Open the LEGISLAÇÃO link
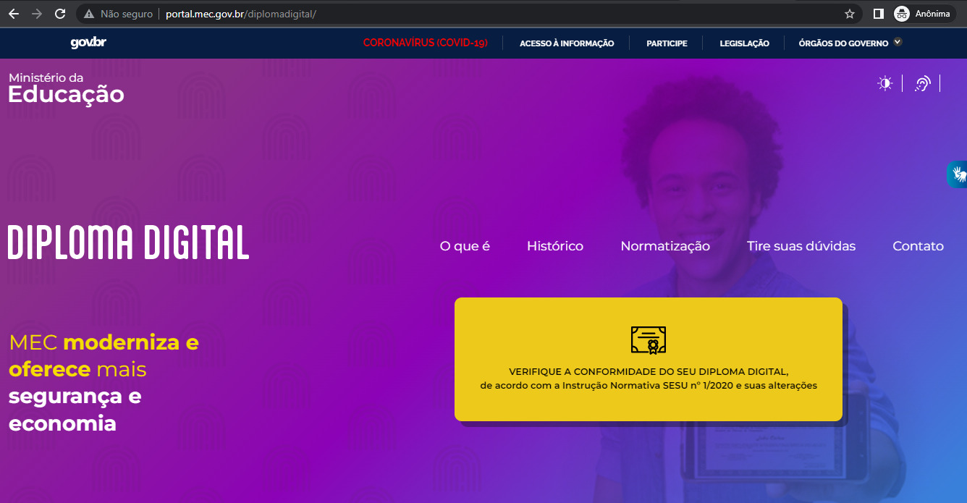The image size is (967, 503). click(744, 43)
